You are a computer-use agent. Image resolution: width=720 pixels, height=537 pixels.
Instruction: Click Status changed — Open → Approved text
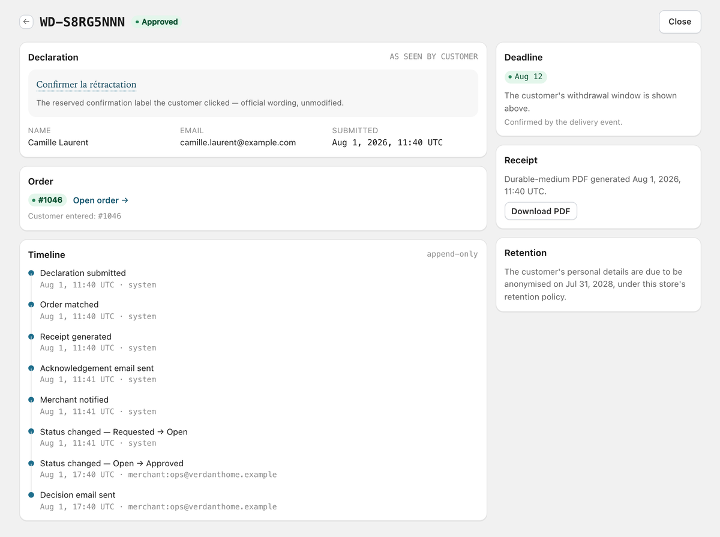tap(112, 463)
